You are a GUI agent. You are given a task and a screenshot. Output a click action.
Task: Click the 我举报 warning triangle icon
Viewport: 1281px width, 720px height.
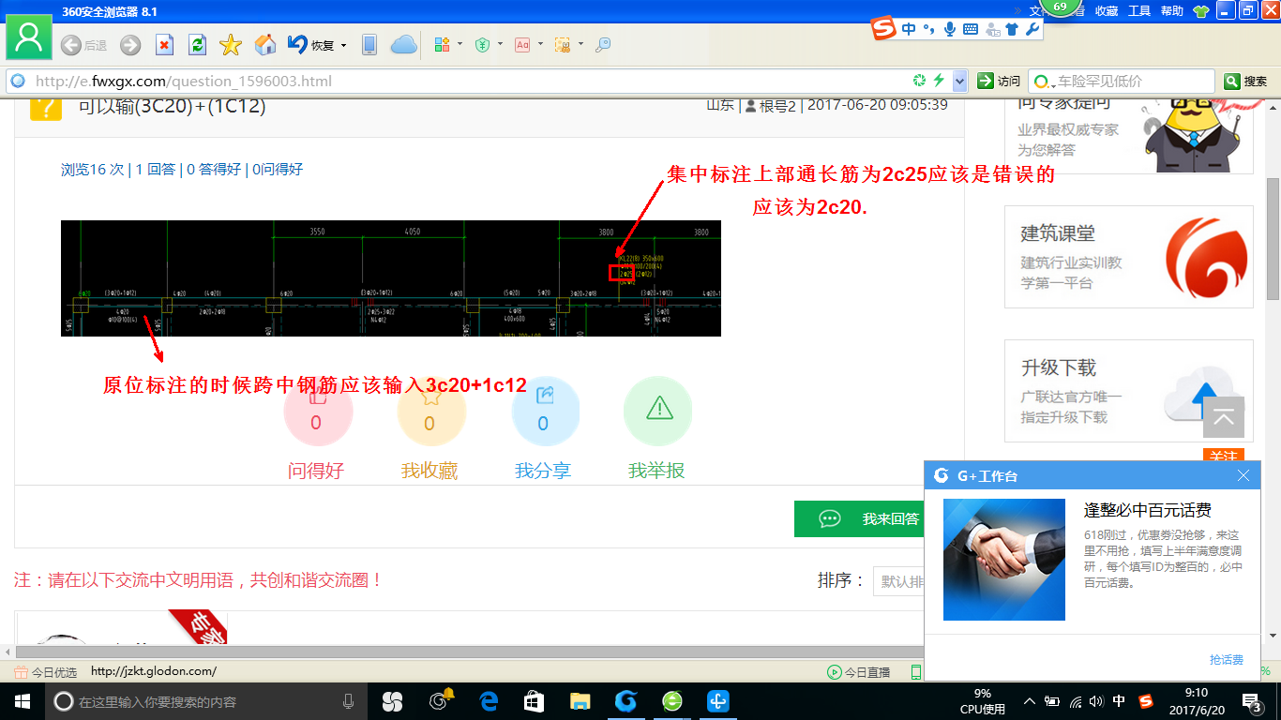pos(658,411)
